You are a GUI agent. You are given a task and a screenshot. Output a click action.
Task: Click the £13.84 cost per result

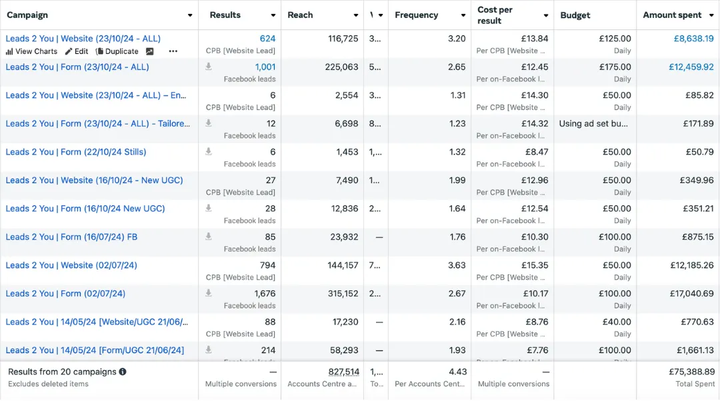(535, 39)
